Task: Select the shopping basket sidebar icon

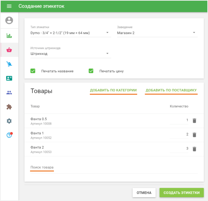Action: (9, 50)
